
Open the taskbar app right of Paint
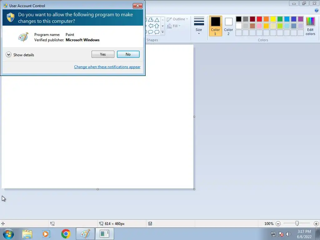click(104, 234)
